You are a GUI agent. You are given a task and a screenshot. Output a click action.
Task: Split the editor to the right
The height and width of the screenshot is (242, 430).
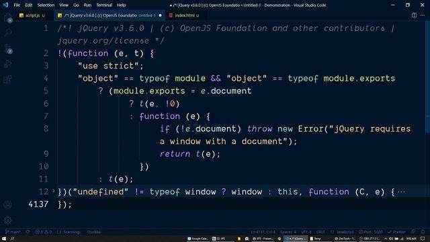click(x=414, y=15)
